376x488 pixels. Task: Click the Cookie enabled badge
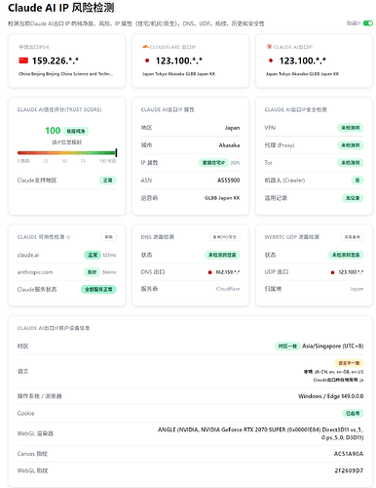pos(353,414)
